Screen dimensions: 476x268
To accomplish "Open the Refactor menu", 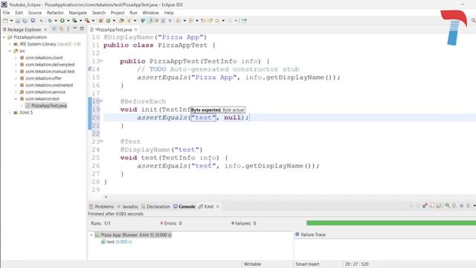I will coord(55,13).
